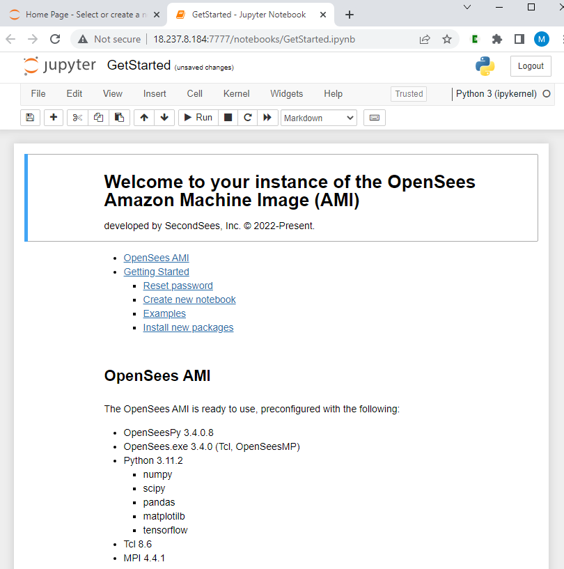This screenshot has width=564, height=569.
Task: Paste cells below icon
Action: [x=119, y=118]
